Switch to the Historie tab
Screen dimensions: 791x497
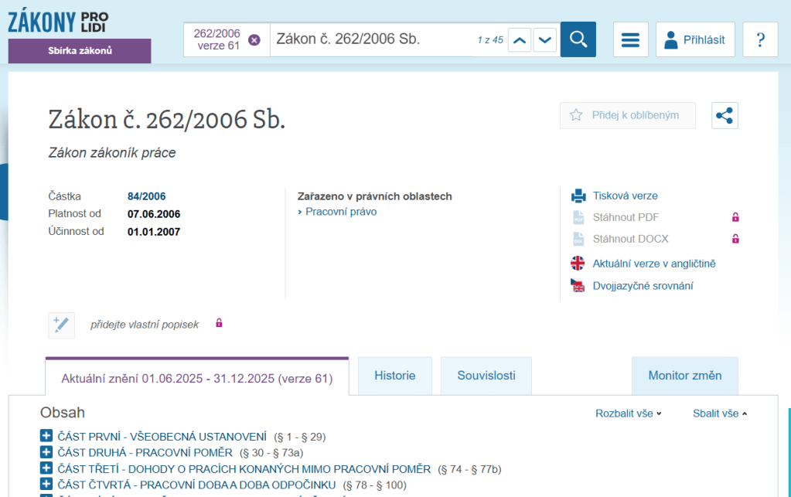[x=394, y=376]
